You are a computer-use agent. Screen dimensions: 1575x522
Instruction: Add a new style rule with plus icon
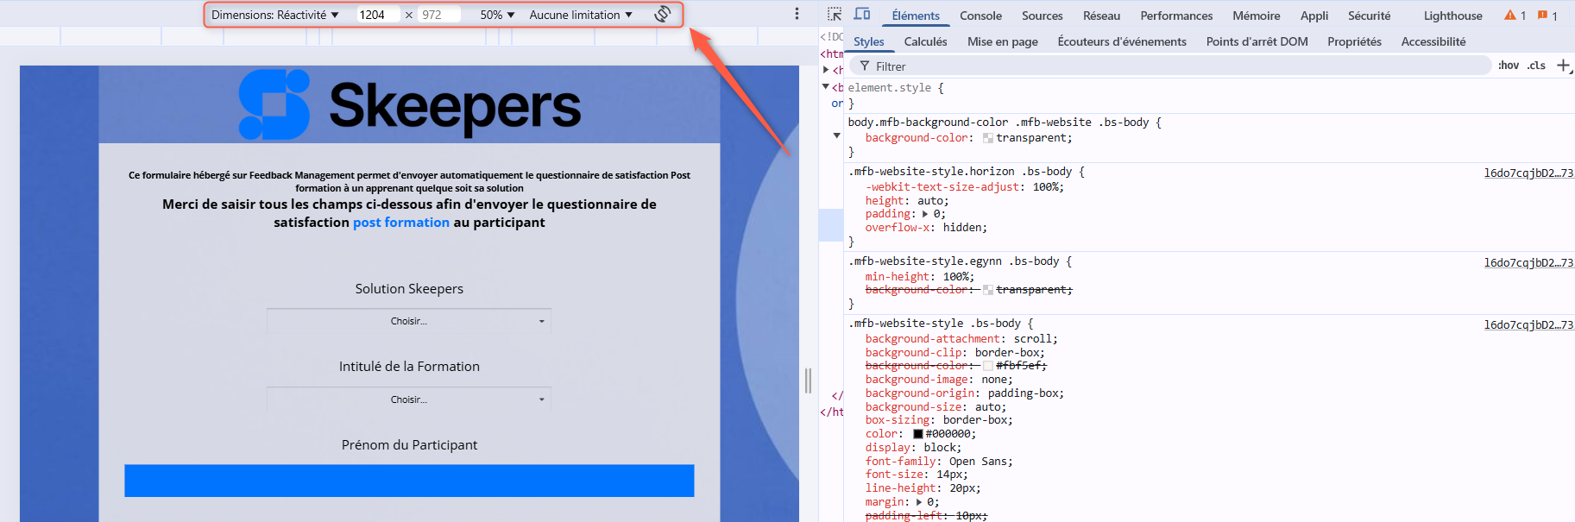[1563, 66]
